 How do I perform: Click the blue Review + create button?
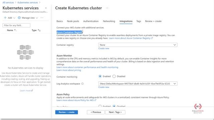tap(67, 112)
